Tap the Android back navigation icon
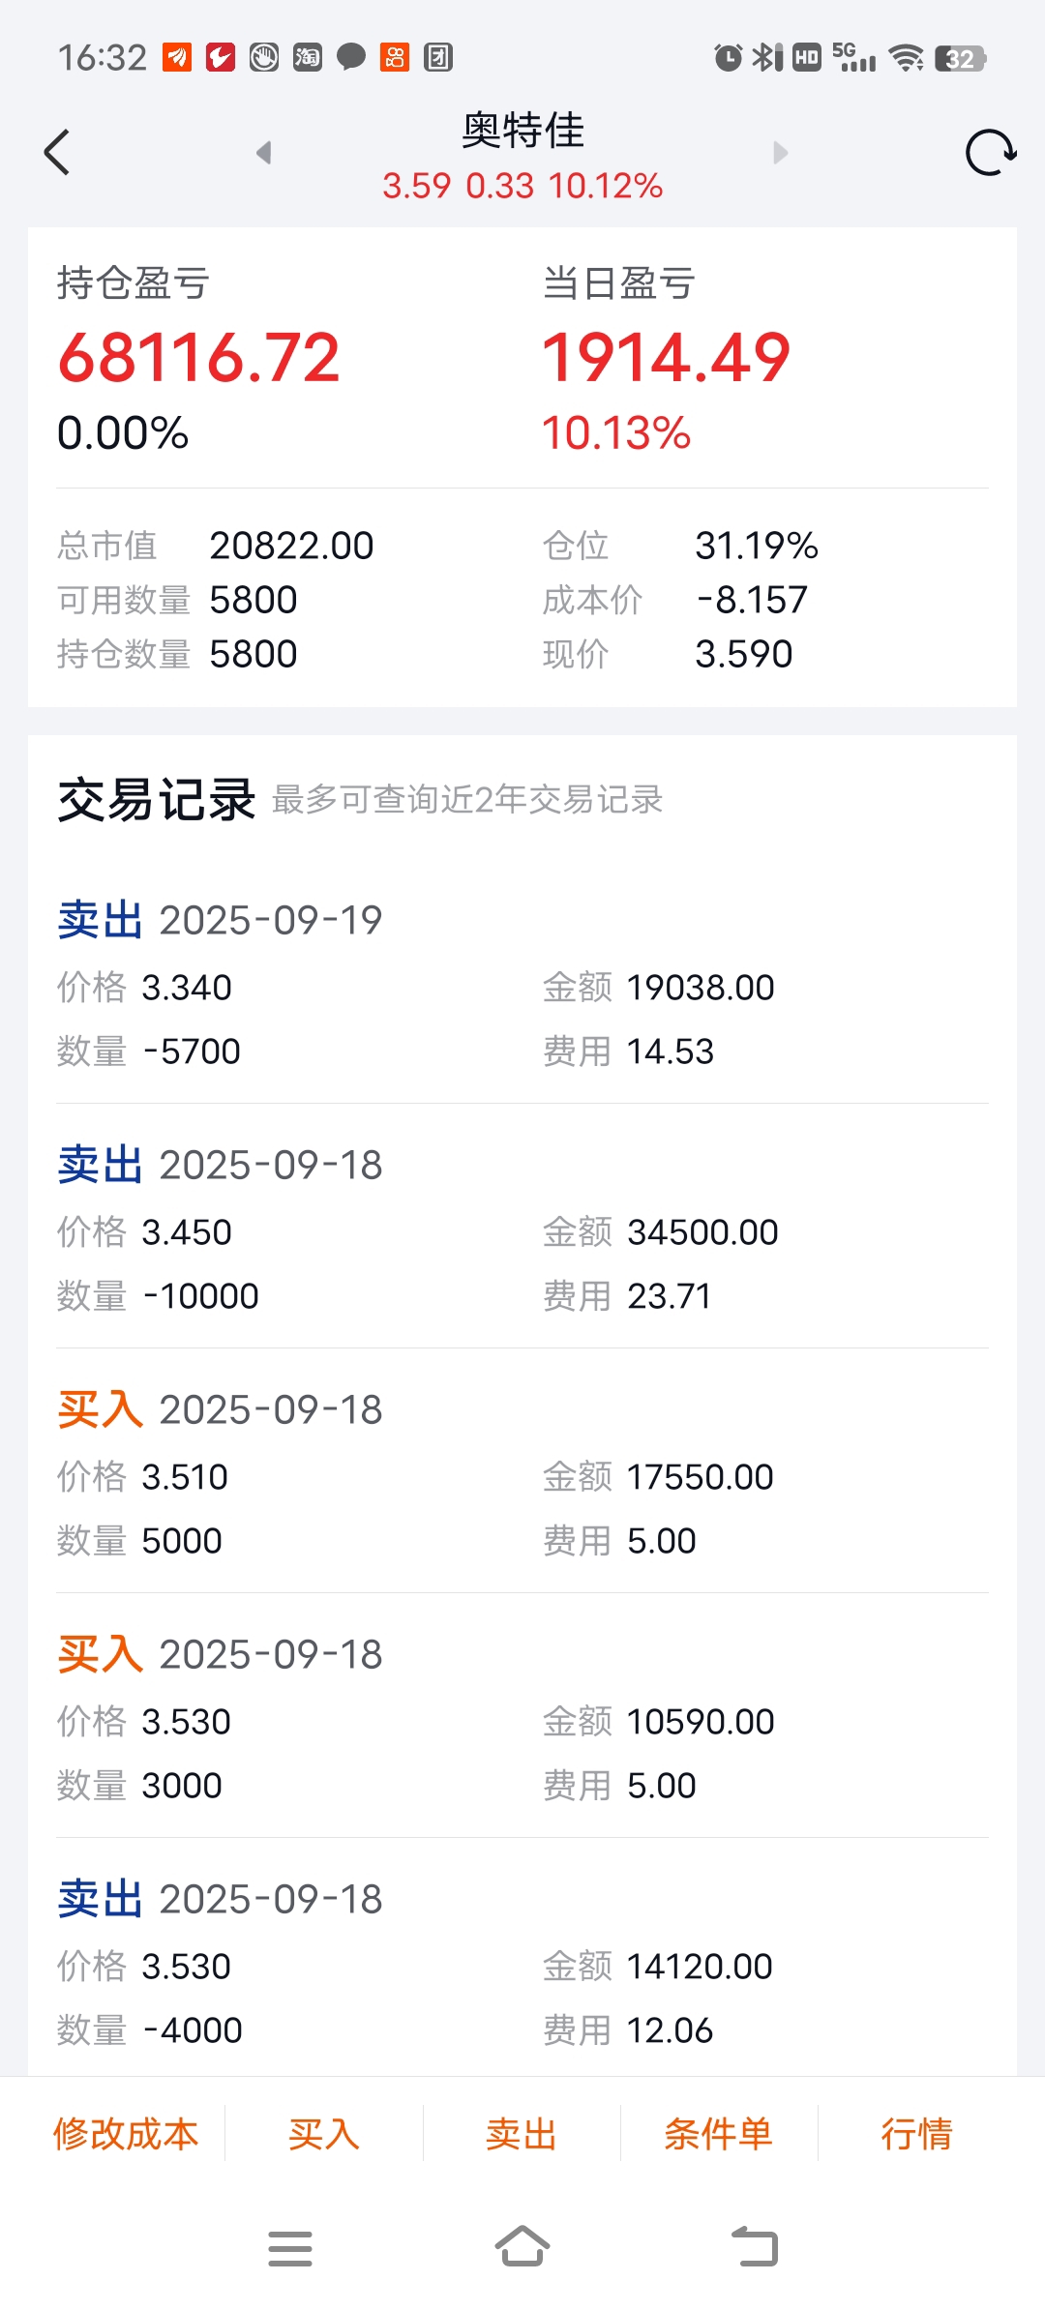This screenshot has height=2310, width=1045. pos(755,2246)
